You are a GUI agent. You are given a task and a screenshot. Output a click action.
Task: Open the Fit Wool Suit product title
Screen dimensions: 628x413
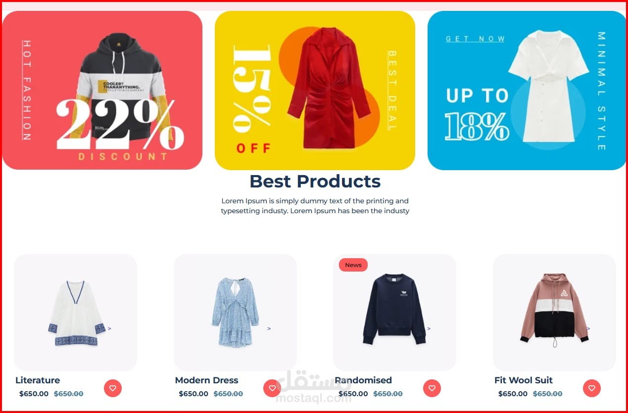[x=524, y=380]
